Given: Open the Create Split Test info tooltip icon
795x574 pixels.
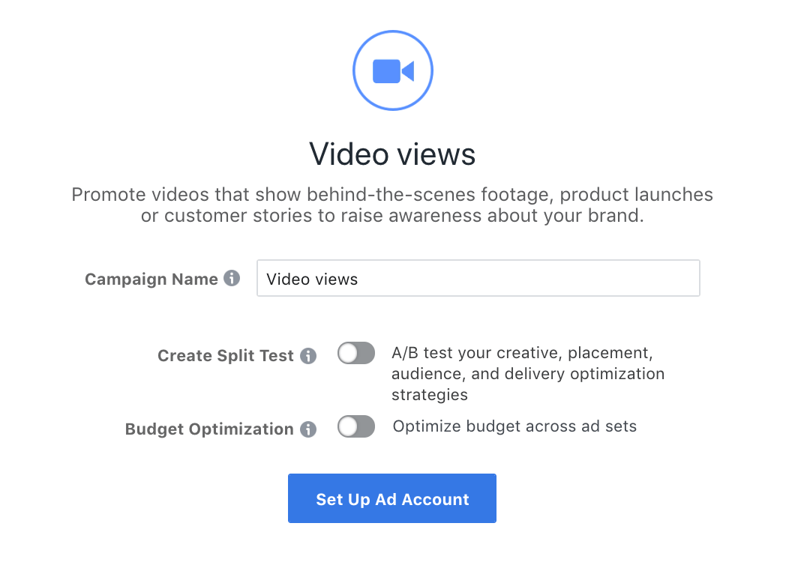Looking at the screenshot, I should click(308, 356).
